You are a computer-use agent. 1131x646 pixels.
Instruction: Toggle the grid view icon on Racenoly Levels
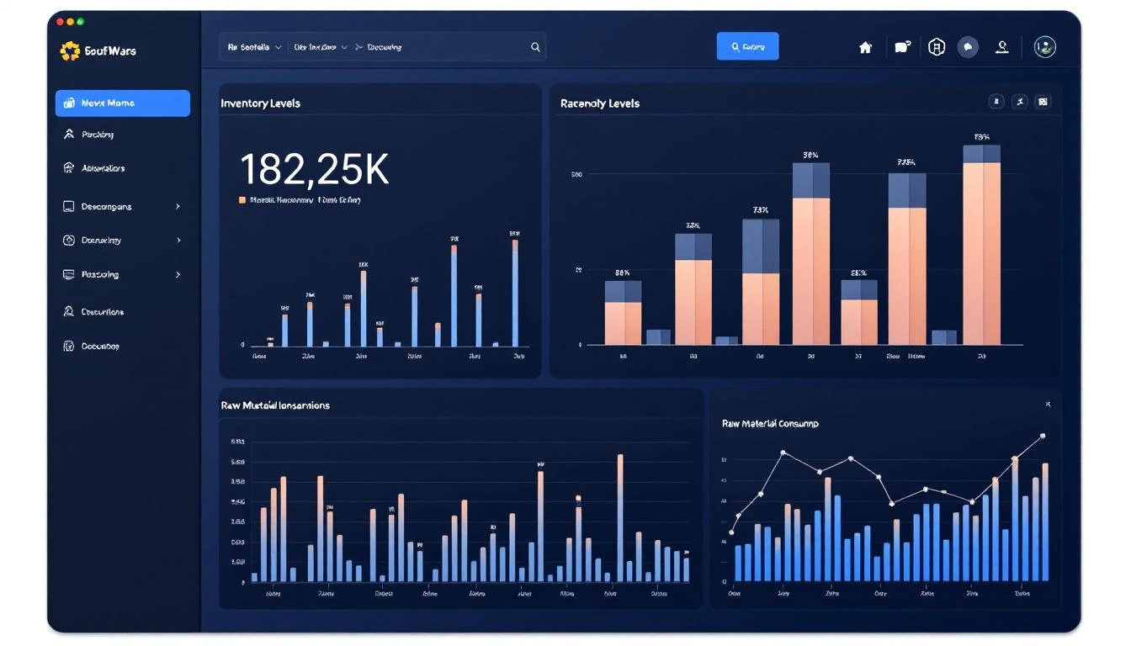click(x=1043, y=101)
